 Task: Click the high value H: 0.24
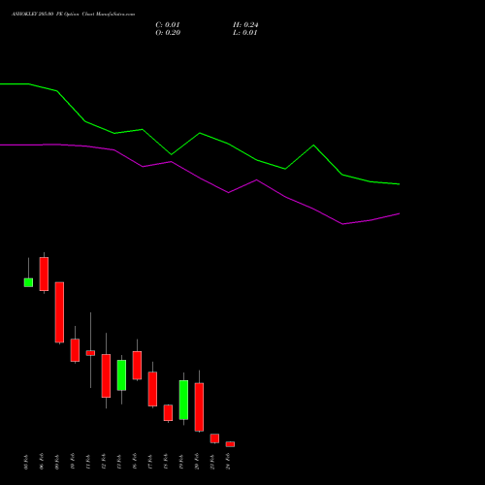[x=245, y=25]
